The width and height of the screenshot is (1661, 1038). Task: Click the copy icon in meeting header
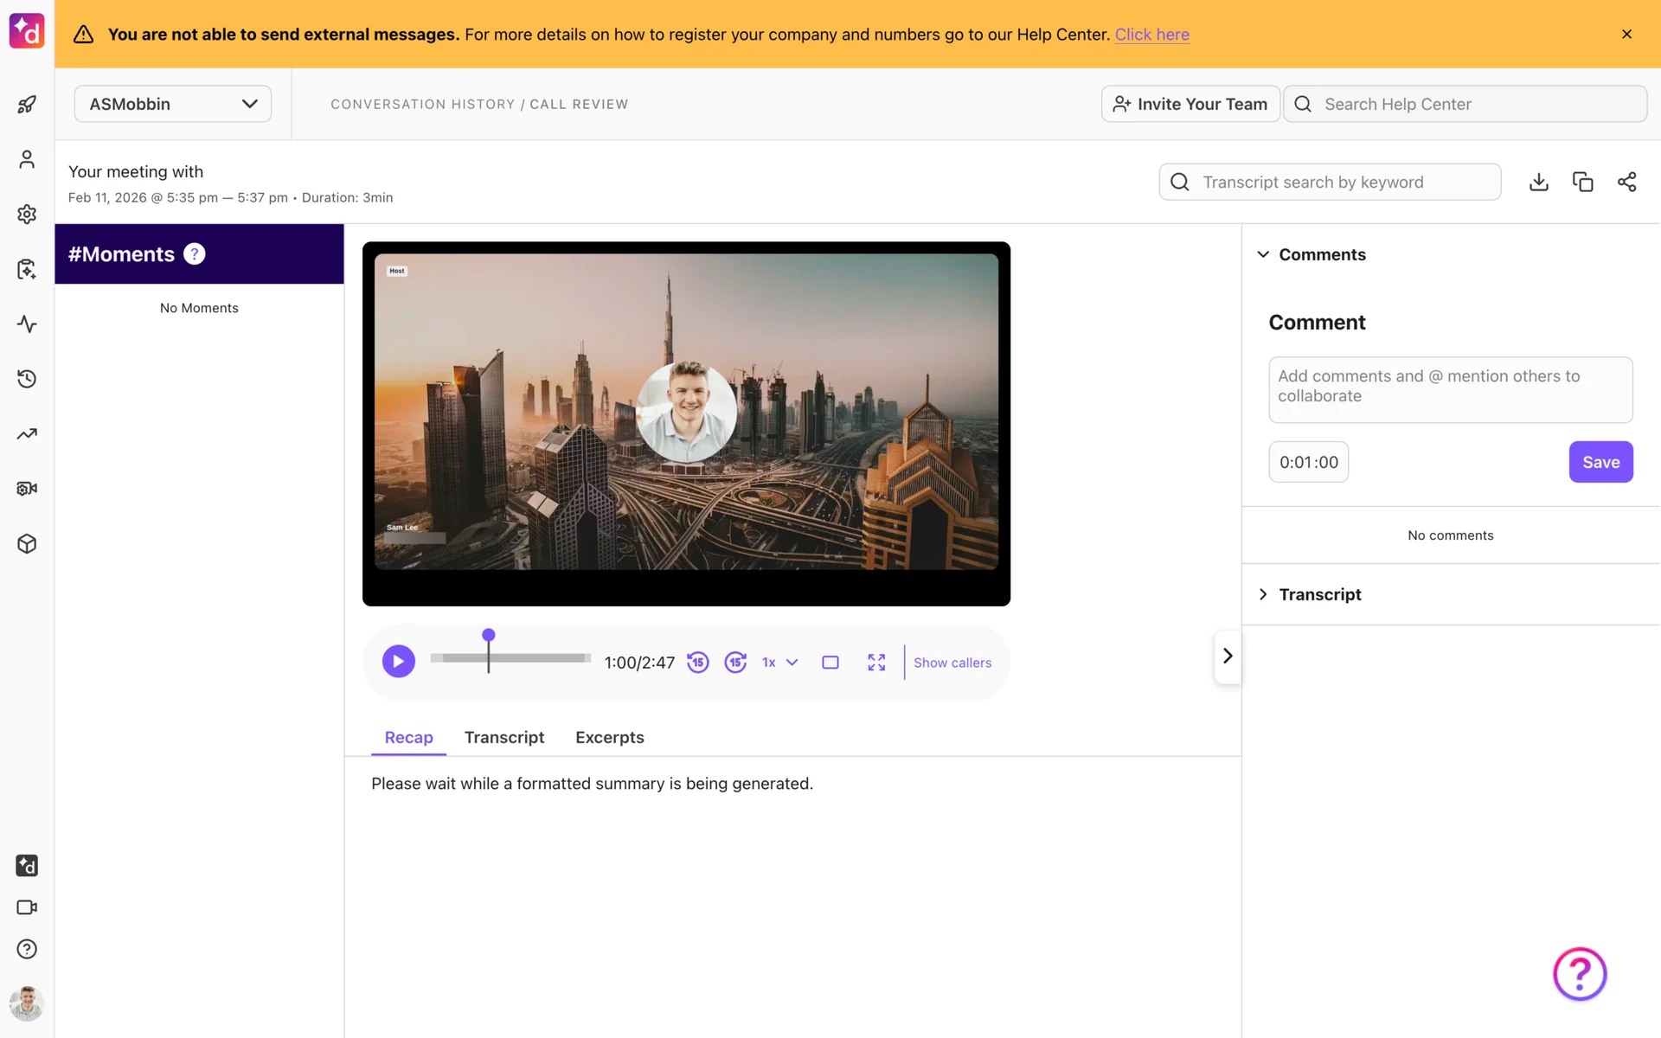pos(1582,182)
